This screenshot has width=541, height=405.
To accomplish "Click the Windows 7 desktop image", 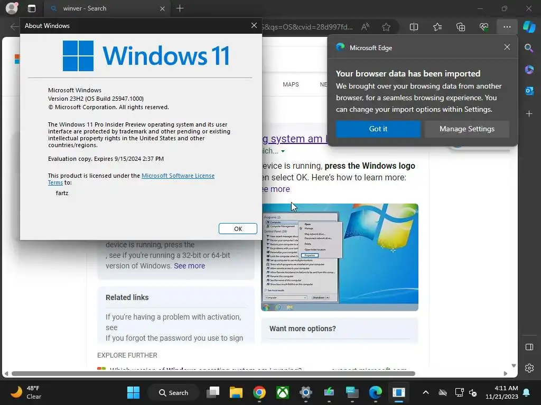I will coord(340,257).
